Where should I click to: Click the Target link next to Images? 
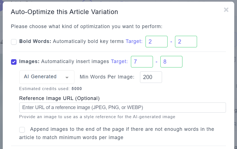click(119, 61)
